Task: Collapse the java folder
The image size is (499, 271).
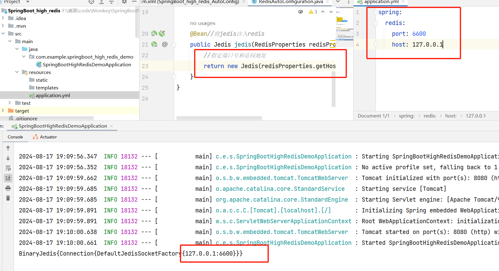Action: (x=17, y=49)
